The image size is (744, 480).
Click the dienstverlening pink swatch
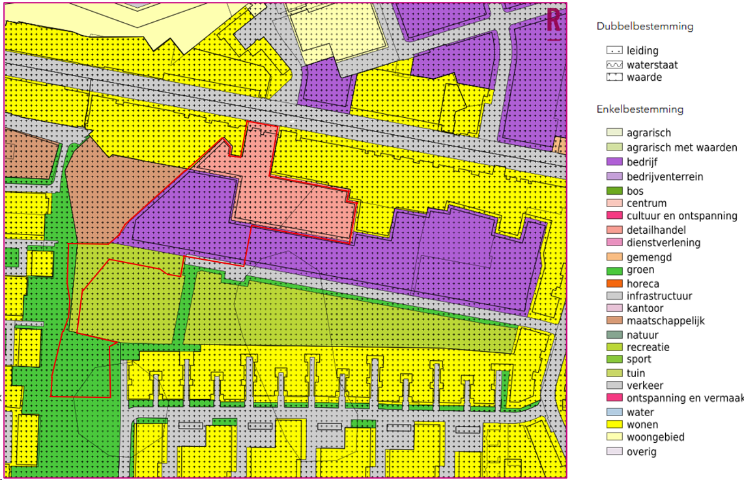tap(614, 242)
